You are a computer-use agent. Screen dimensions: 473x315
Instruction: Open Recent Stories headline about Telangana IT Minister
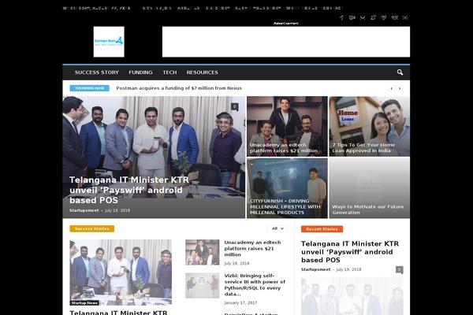click(350, 252)
